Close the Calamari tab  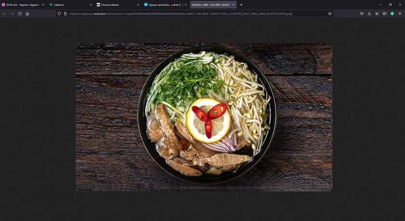[x=91, y=5]
